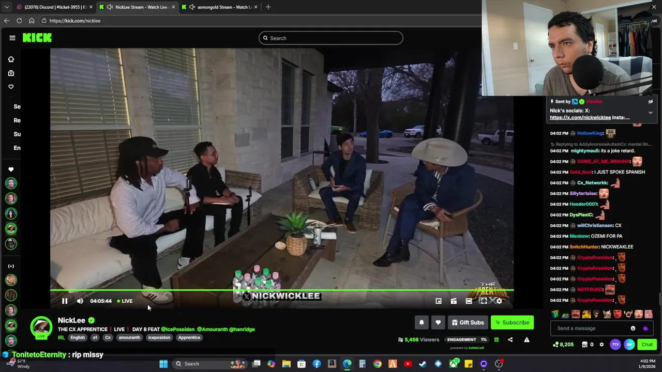The height and width of the screenshot is (372, 662).
Task: Pause the live stream
Action: [x=65, y=301]
